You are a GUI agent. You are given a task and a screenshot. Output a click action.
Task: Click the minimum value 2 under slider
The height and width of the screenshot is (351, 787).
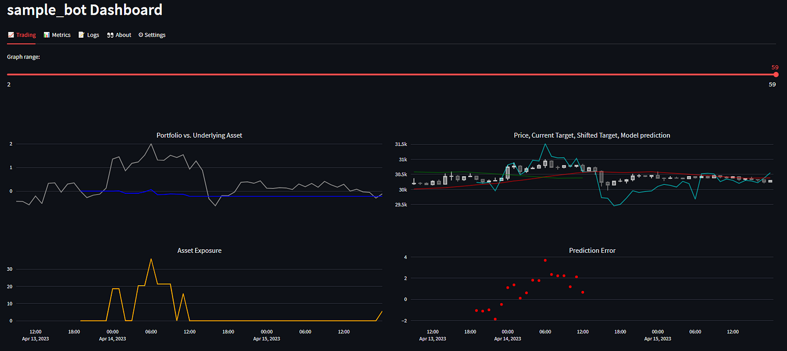[x=9, y=84]
